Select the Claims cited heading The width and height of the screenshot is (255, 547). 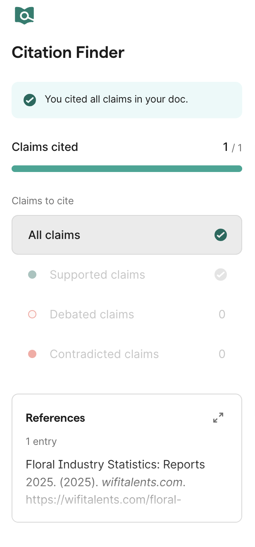pyautogui.click(x=45, y=147)
